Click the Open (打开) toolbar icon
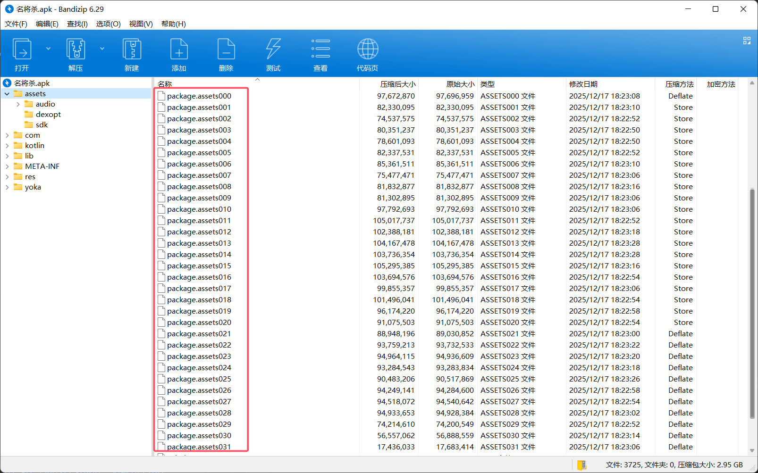The height and width of the screenshot is (473, 758). tap(22, 49)
